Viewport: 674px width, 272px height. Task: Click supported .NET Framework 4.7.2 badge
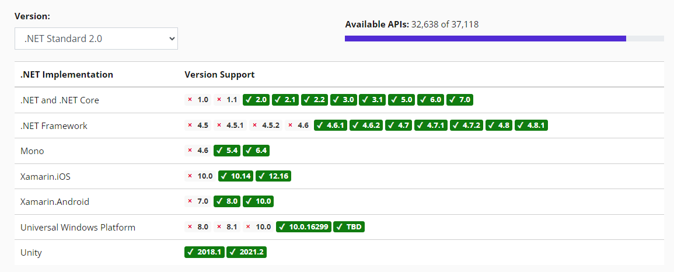[467, 125]
